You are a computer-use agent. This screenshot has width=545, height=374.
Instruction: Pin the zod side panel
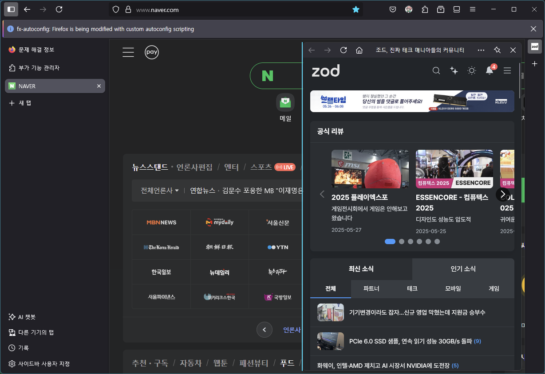[x=497, y=50]
